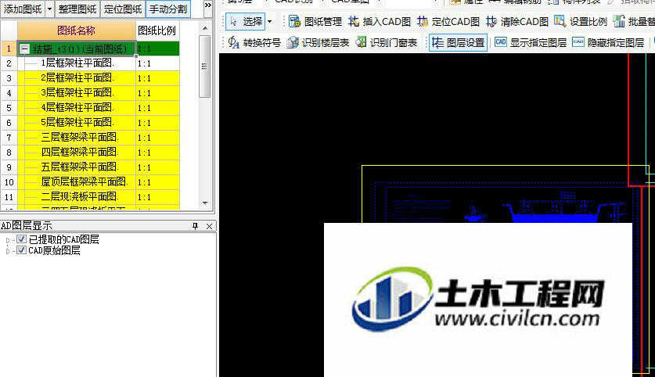Click the 识别楼层表 icon
The height and width of the screenshot is (377, 655).
click(x=293, y=42)
